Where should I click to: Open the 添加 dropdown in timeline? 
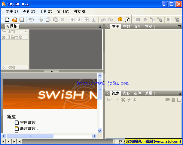(15, 32)
